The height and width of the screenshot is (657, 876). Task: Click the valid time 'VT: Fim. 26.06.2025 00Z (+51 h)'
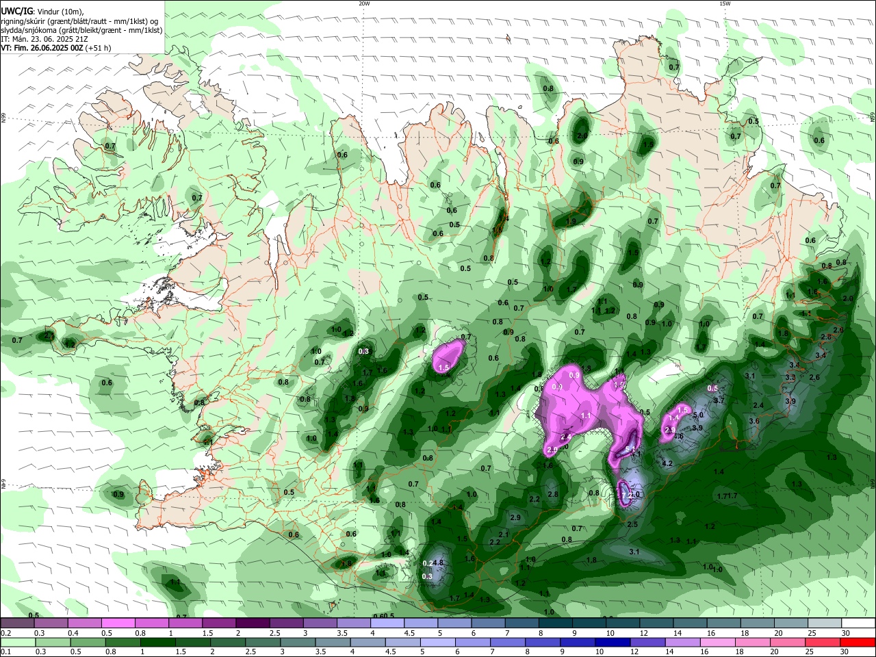56,48
